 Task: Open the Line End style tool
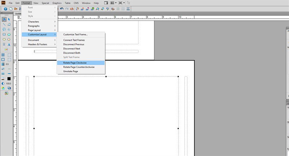point(3,69)
